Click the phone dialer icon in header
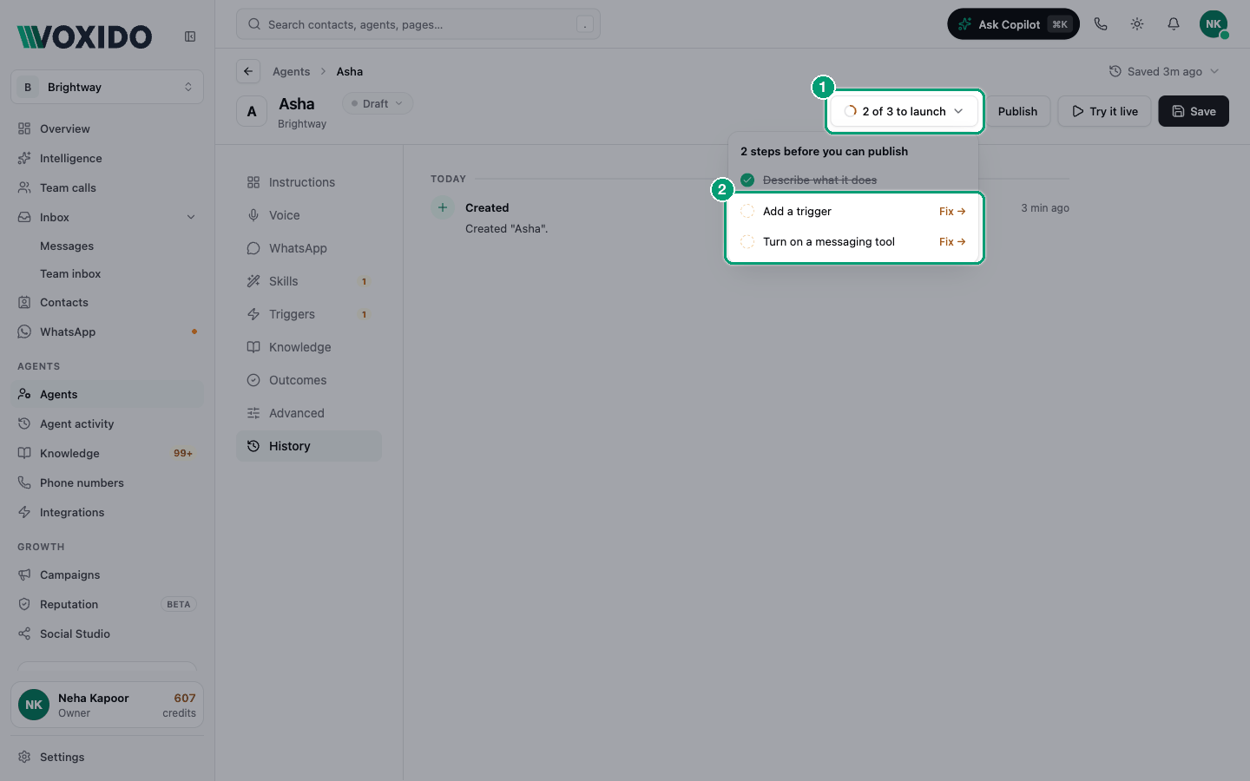1250x781 pixels. (1101, 24)
